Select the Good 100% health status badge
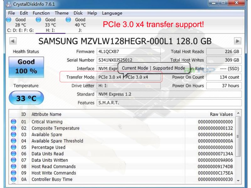This screenshot has width=251, height=188. tap(27, 66)
